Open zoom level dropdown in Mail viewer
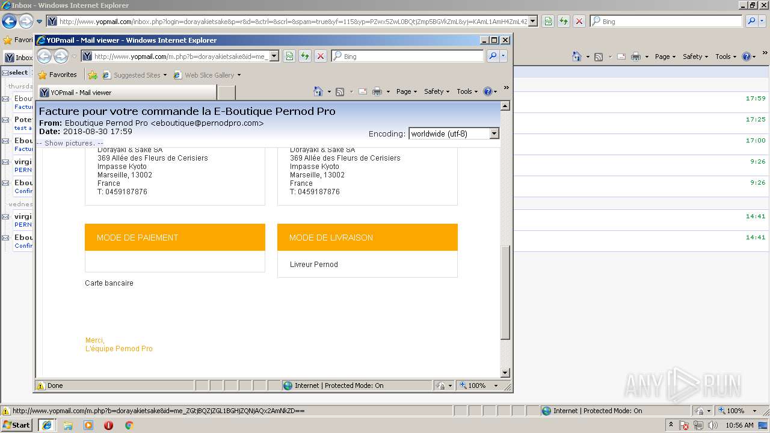Image resolution: width=770 pixels, height=433 pixels. 496,385
